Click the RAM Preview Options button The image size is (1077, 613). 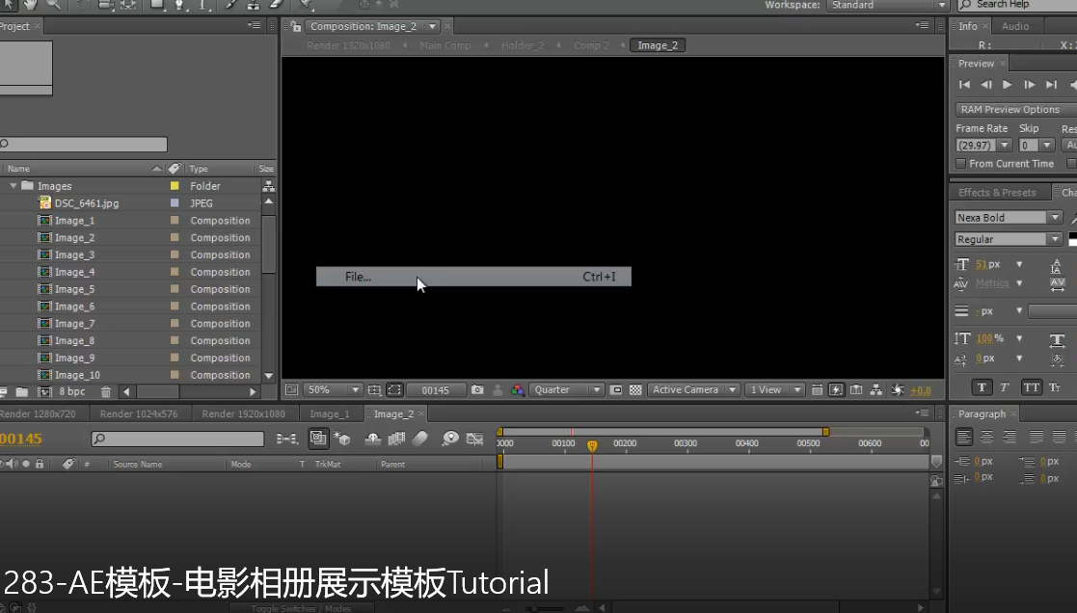[x=1016, y=110]
